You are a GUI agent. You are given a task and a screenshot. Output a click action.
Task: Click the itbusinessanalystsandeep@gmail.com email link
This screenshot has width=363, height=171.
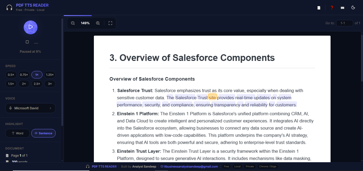click(x=191, y=166)
